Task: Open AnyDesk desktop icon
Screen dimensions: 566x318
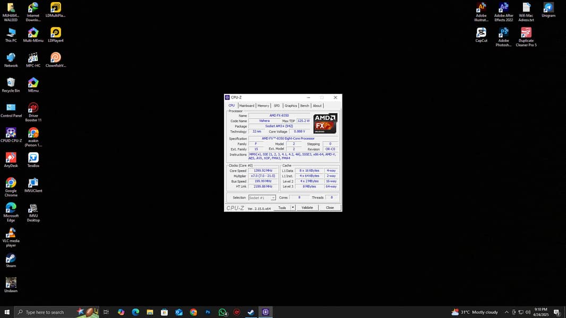Action: 11,160
